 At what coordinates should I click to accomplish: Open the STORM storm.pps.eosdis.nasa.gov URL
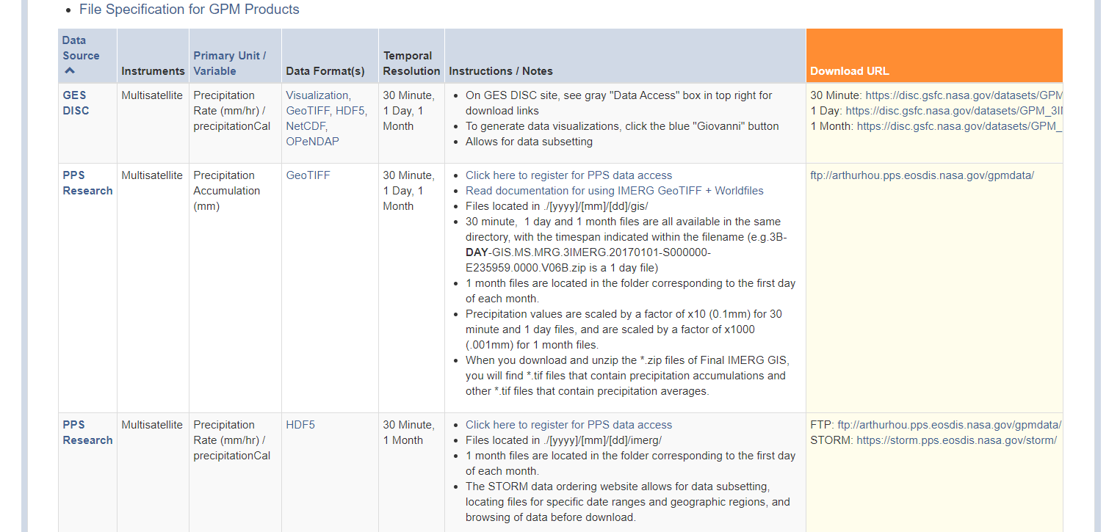pyautogui.click(x=956, y=440)
